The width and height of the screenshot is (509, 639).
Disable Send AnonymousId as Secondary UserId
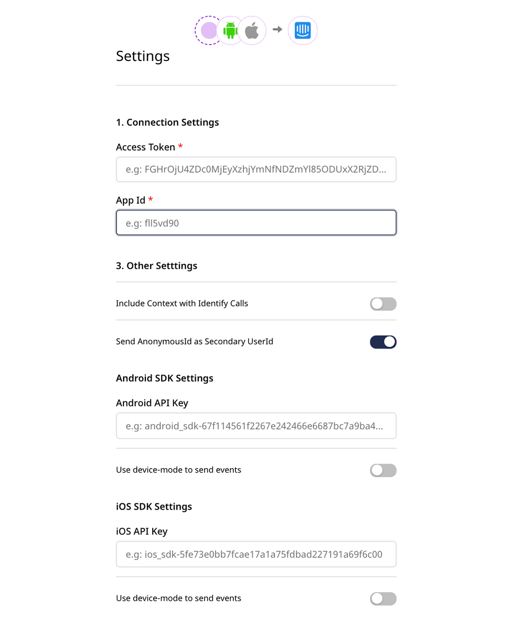[x=383, y=342]
